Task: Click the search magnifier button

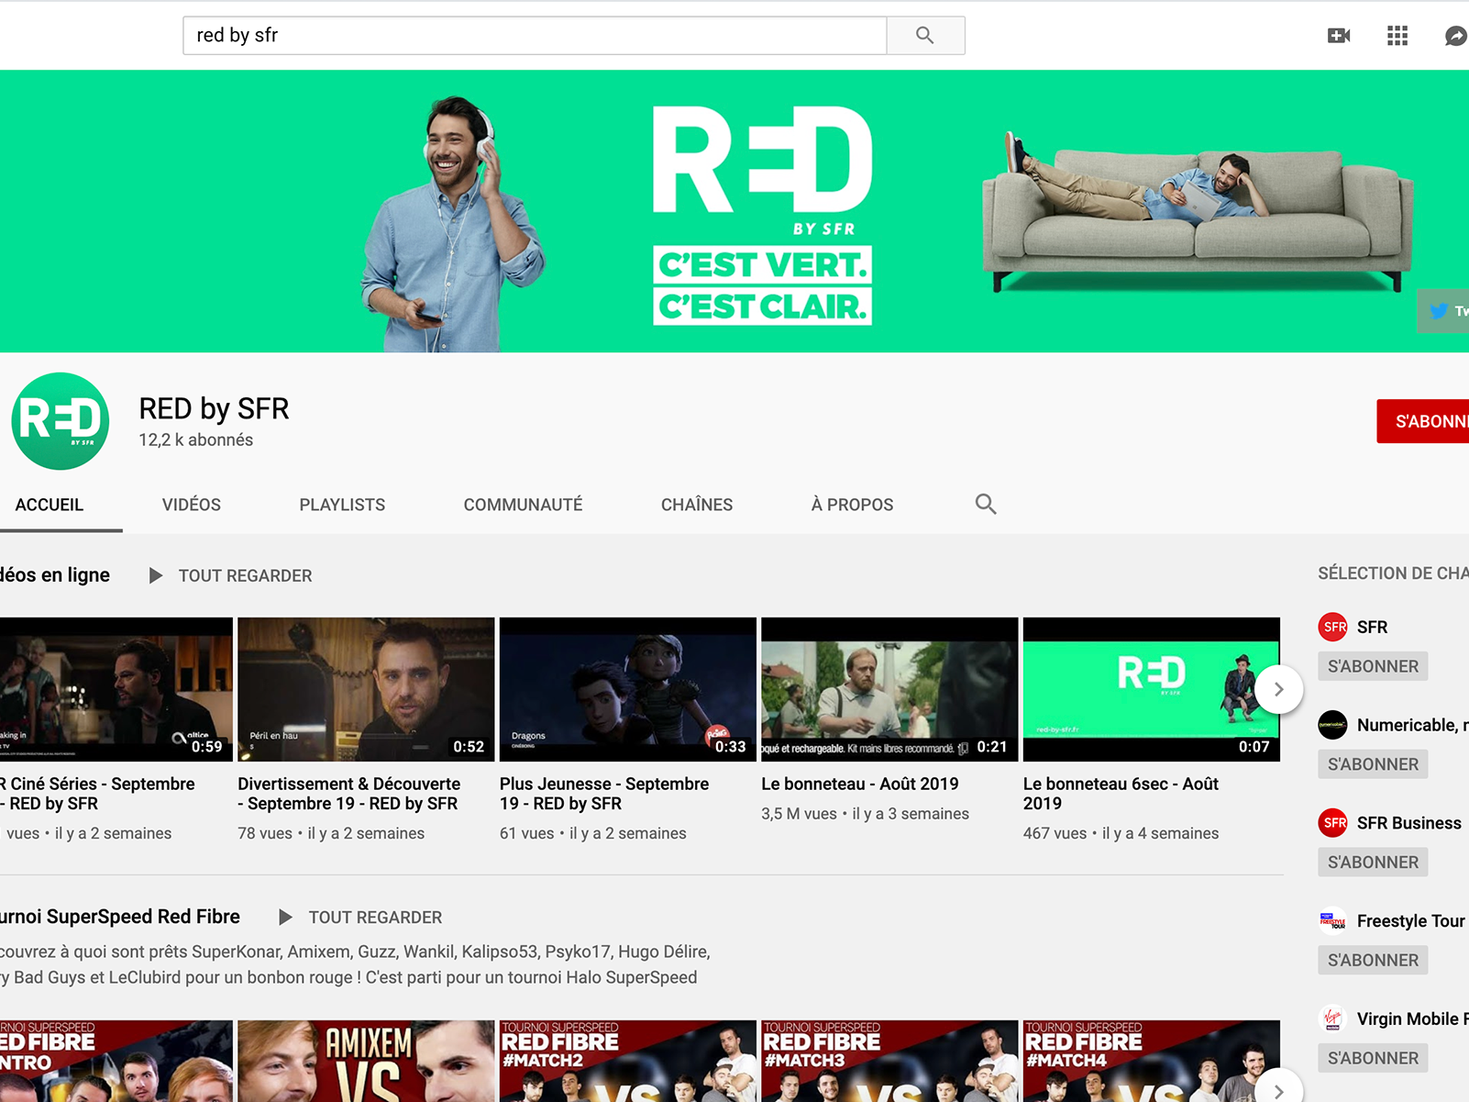Action: pos(925,35)
